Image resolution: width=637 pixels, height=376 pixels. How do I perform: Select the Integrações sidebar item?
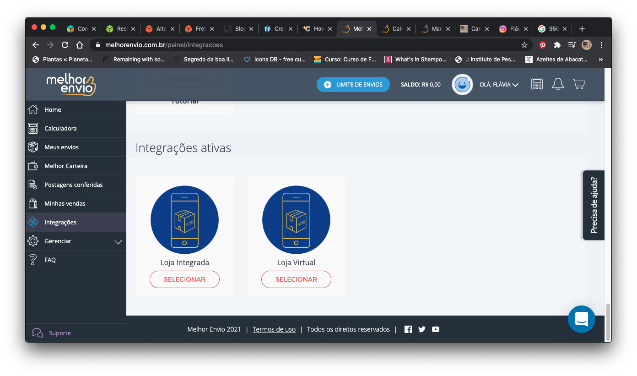[x=76, y=222]
